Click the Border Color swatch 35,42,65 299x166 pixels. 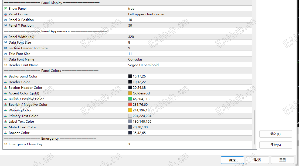point(130,133)
